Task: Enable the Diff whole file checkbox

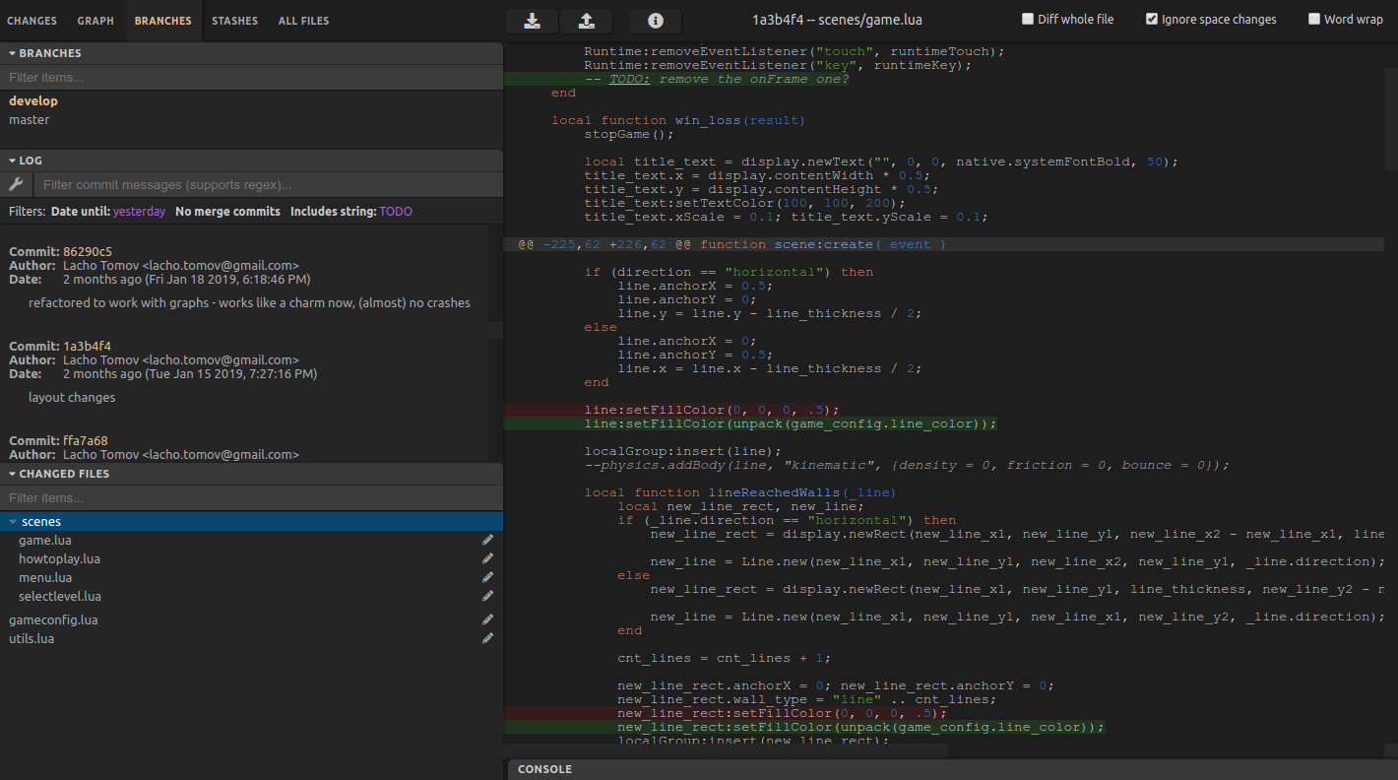Action: [1028, 19]
